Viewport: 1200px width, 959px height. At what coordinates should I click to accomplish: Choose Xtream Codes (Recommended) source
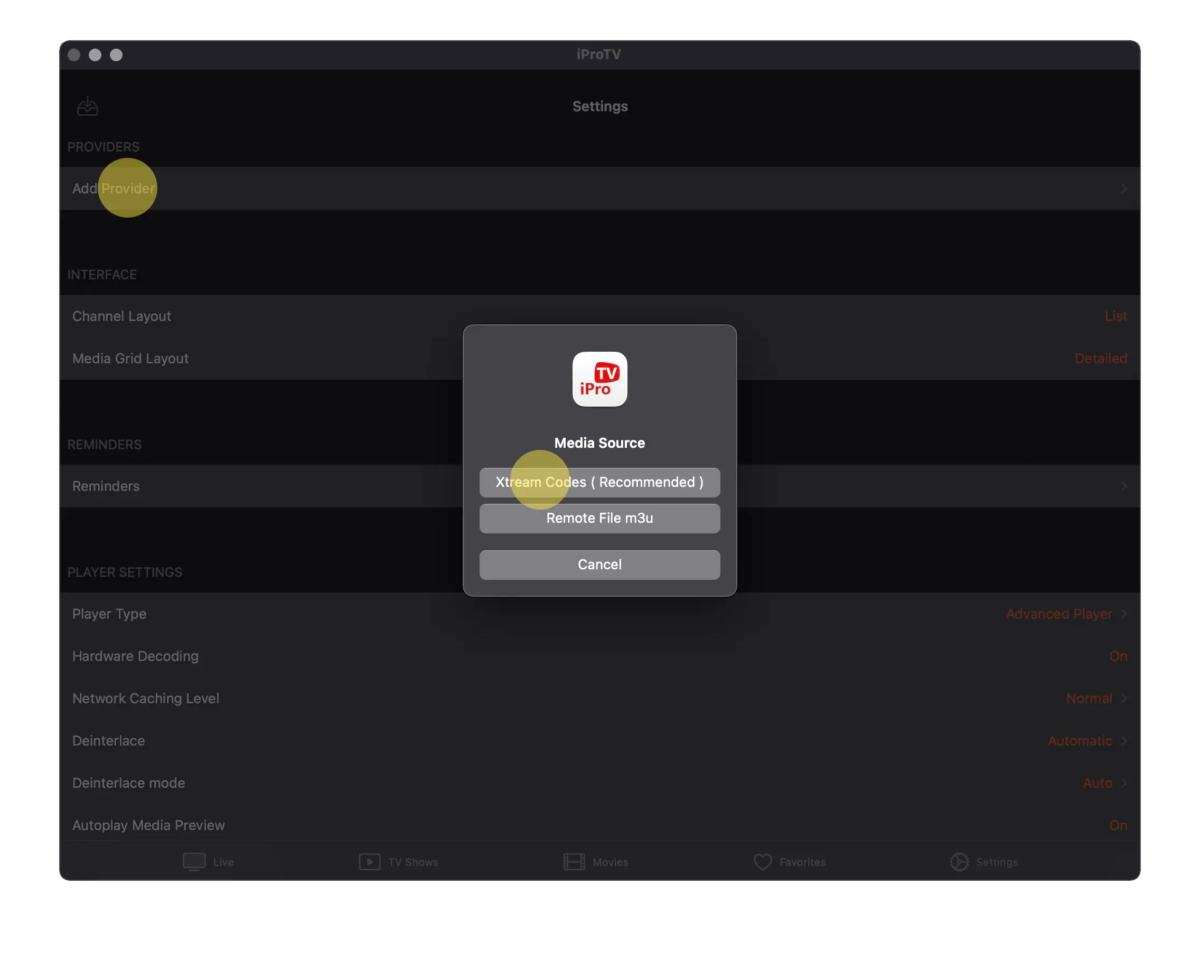pyautogui.click(x=599, y=482)
